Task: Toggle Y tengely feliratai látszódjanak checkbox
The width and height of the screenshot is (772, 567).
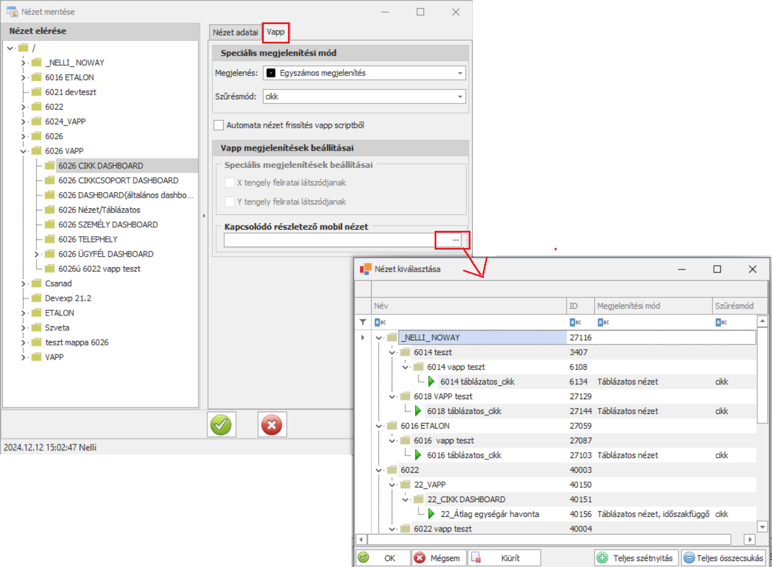Action: 230,201
